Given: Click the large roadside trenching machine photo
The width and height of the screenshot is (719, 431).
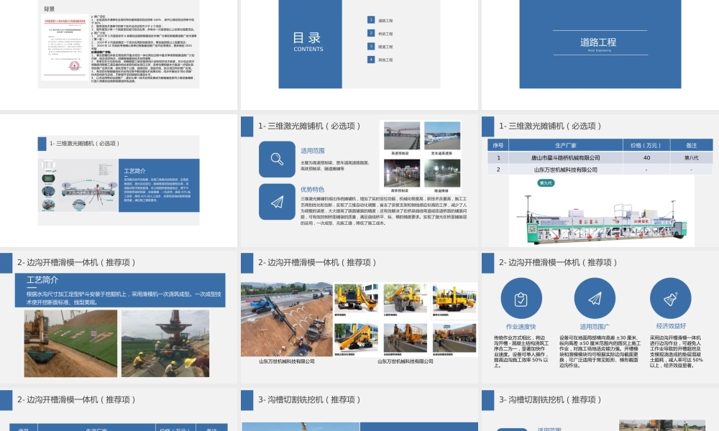Looking at the screenshot, I should (x=287, y=320).
